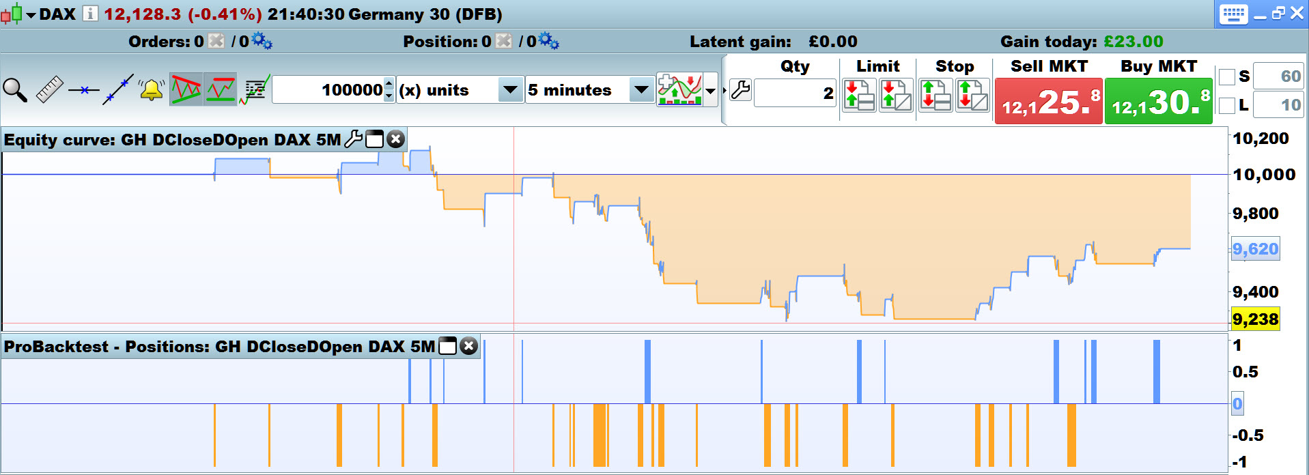Open the alert bell tool
This screenshot has height=475, width=1309.
coord(152,90)
